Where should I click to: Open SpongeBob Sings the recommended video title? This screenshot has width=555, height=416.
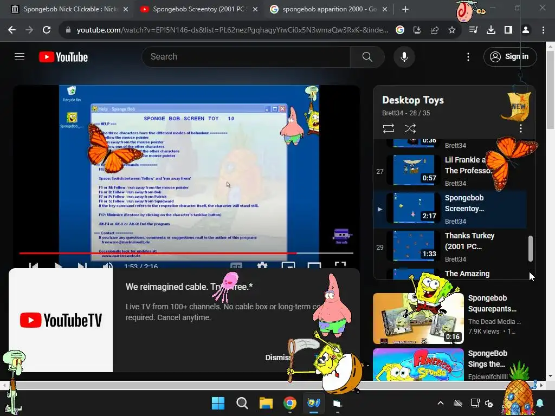point(487,359)
